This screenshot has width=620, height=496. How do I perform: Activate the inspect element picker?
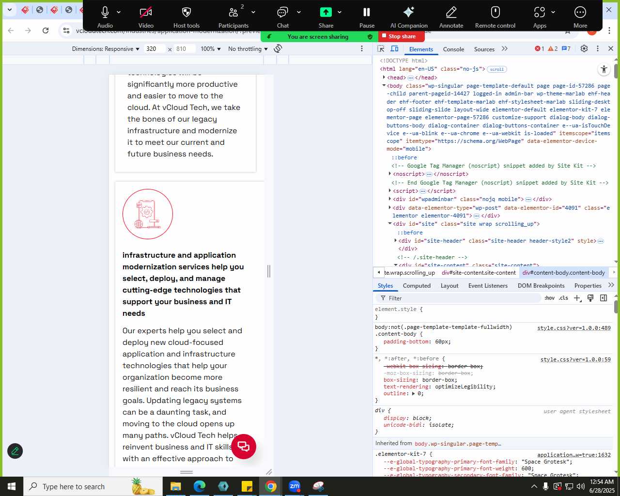tap(381, 48)
